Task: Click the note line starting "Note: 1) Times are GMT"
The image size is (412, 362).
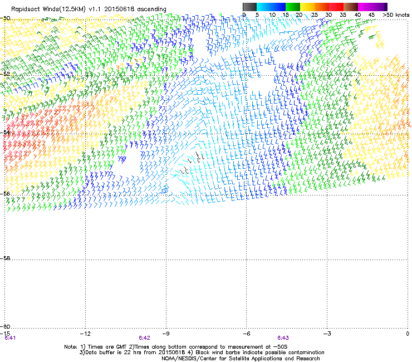Action: pos(176,347)
